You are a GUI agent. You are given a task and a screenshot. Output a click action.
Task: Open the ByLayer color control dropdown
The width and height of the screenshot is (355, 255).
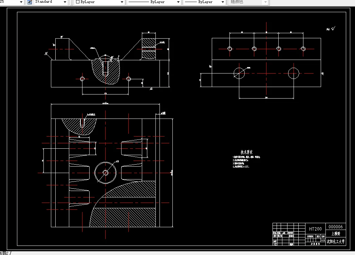[122, 2]
